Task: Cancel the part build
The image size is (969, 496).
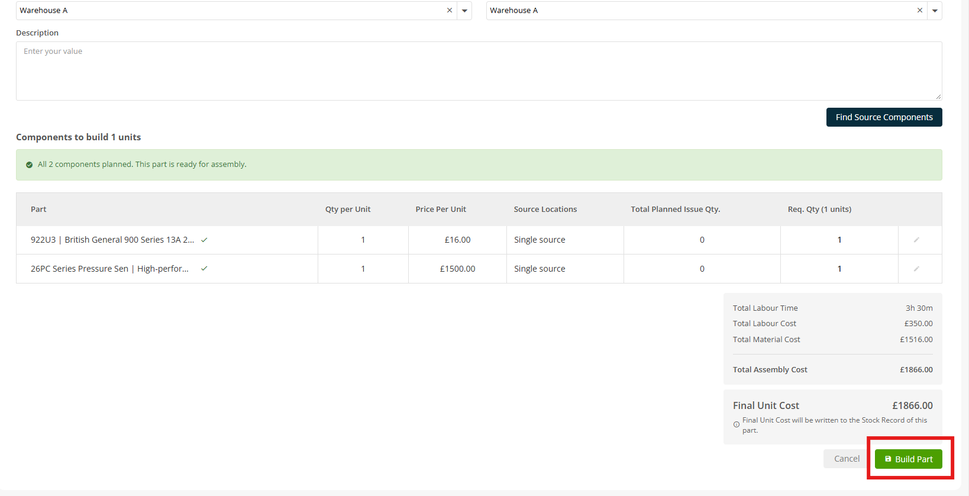Action: tap(847, 459)
